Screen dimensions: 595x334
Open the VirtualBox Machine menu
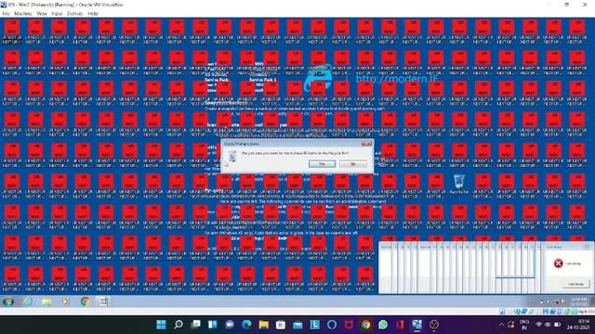click(22, 13)
